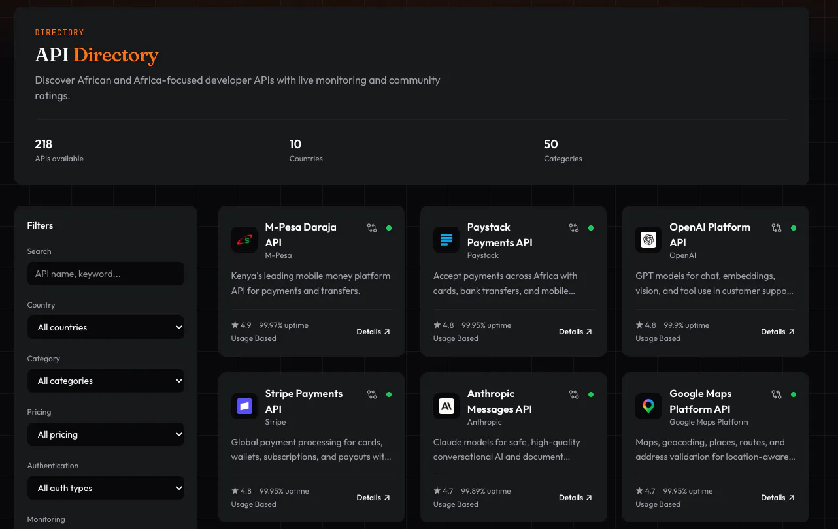Expand the All pricing dropdown

click(106, 434)
